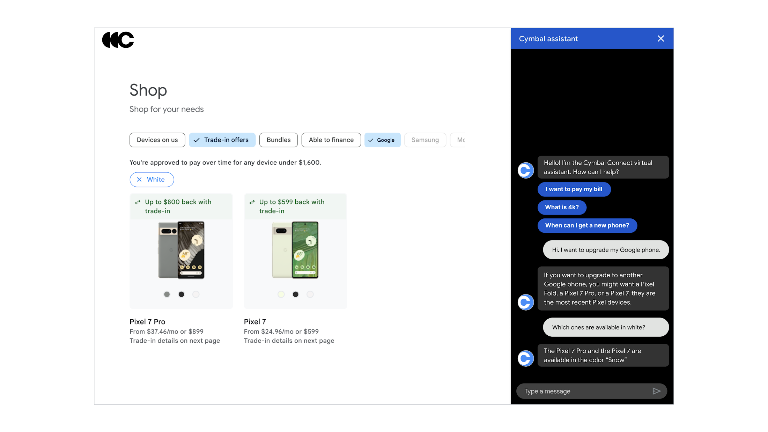The image size is (768, 432).
Task: Enable the Able to finance filter
Action: tap(331, 140)
